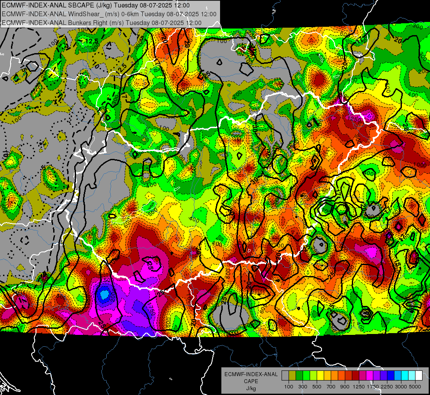Click the legend CAPE label
Viewport: 430px width, 395px height.
coord(251,381)
